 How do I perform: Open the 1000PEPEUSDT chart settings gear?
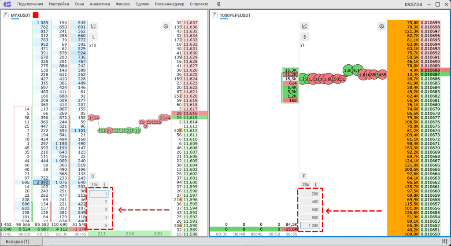tap(382, 26)
